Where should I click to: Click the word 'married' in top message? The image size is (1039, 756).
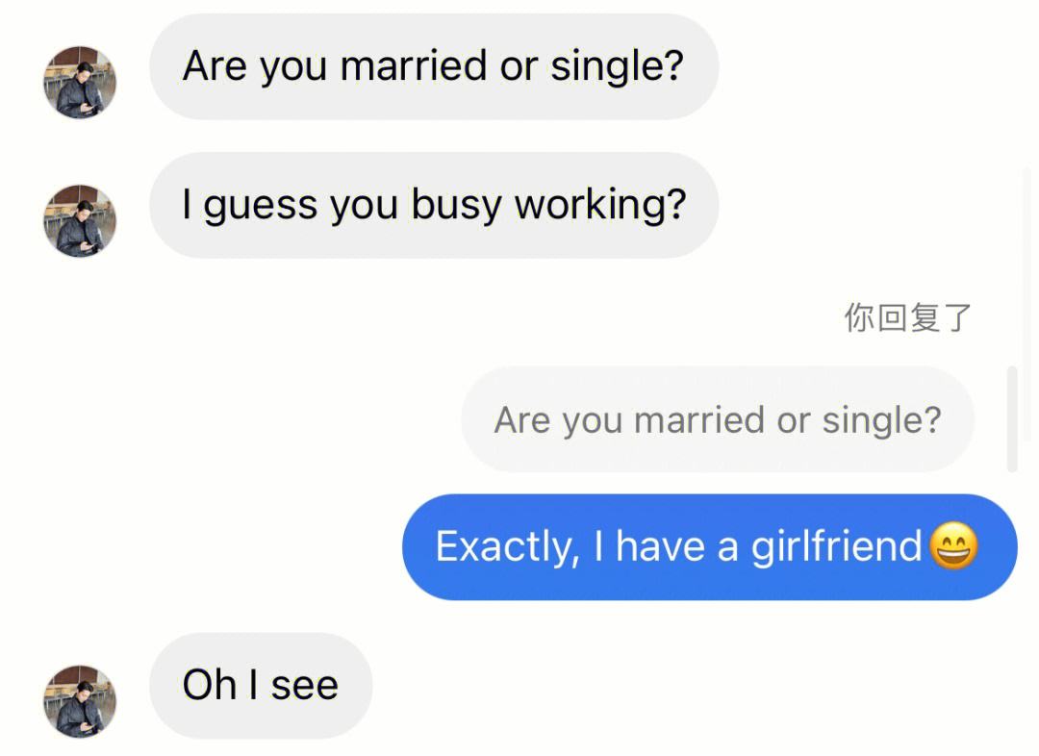(414, 65)
